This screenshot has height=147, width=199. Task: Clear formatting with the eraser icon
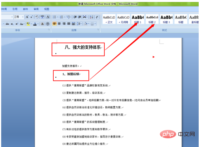[37, 17]
